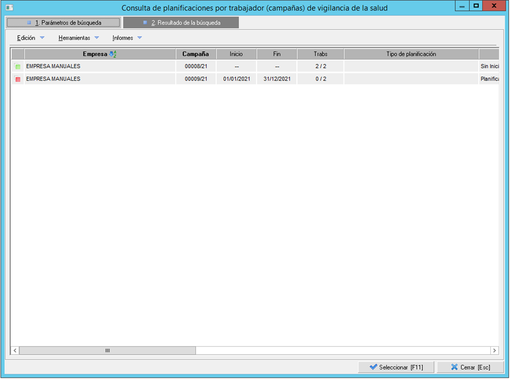Screen dimensions: 510x379
Task: Open the Edición dropdown menu
Action: point(31,38)
